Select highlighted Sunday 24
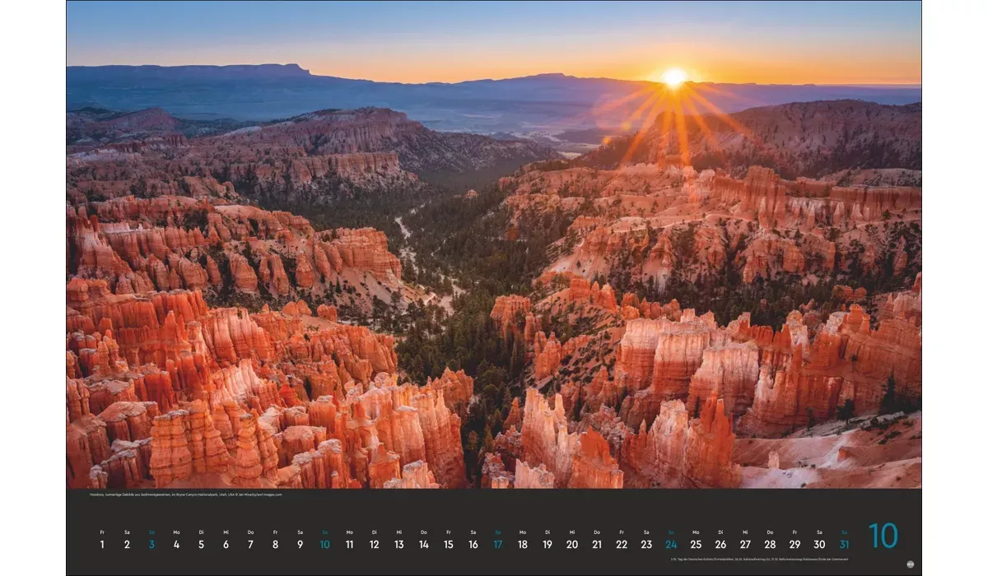Screen dimensions: 988x576 pos(671,545)
